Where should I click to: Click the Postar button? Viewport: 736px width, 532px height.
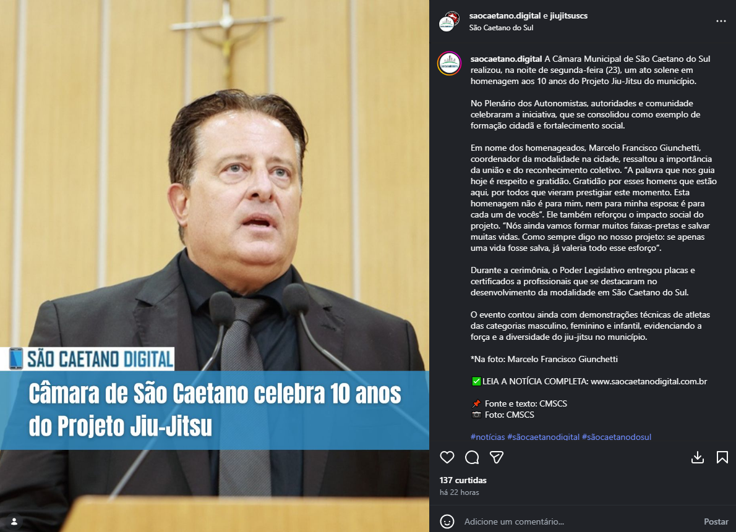pyautogui.click(x=716, y=521)
